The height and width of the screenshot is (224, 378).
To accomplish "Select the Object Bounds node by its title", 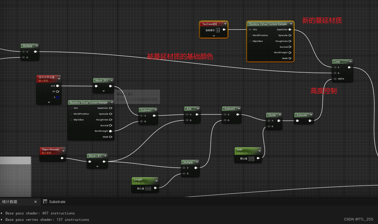I will [x=50, y=150].
